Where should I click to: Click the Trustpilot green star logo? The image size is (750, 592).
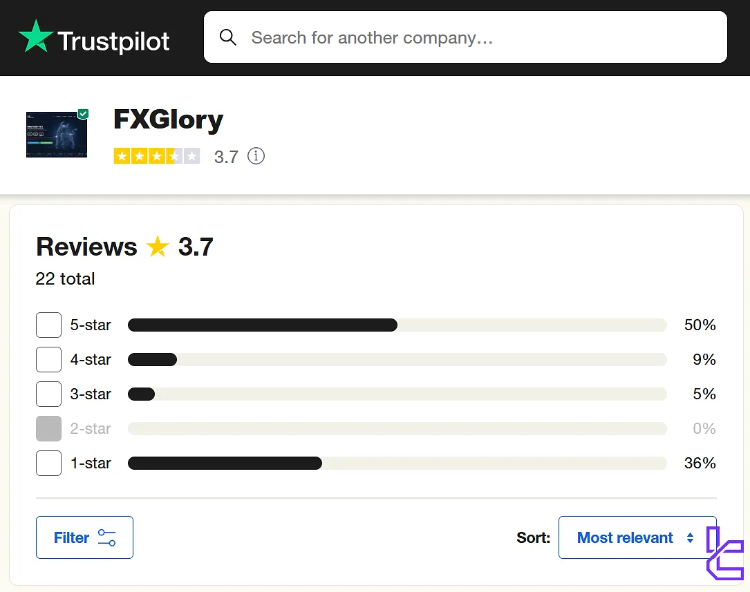[36, 37]
